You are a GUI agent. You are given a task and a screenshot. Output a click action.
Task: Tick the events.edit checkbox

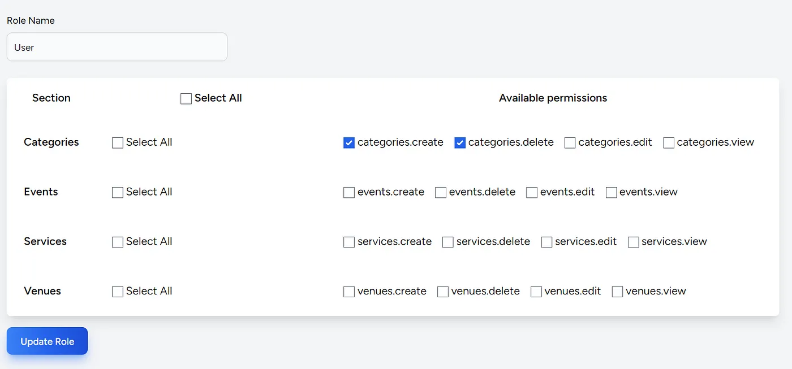pyautogui.click(x=532, y=193)
